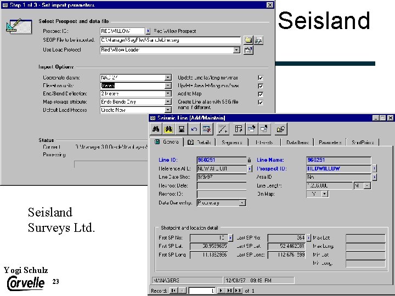Click the Line ID field 960251
The image size is (395, 296).
[x=222, y=160]
